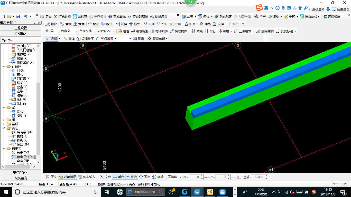351x197 pixels.
Task: Activate 批量选择 batch select
Action: [159, 16]
